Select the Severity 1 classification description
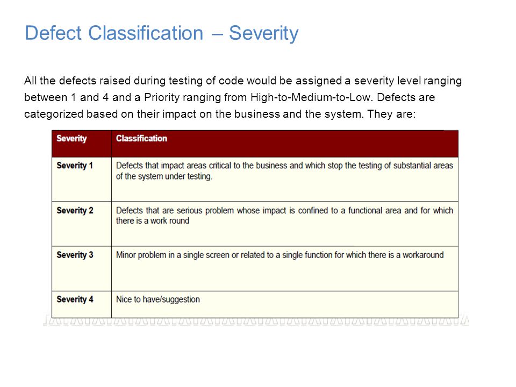 click(x=285, y=171)
